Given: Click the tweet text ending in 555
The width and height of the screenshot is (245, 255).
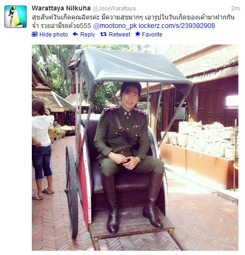Looking at the screenshot, I should tap(61, 26).
